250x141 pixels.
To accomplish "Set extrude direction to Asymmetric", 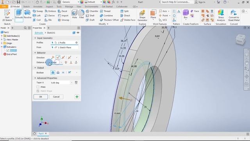I will point(70,58).
